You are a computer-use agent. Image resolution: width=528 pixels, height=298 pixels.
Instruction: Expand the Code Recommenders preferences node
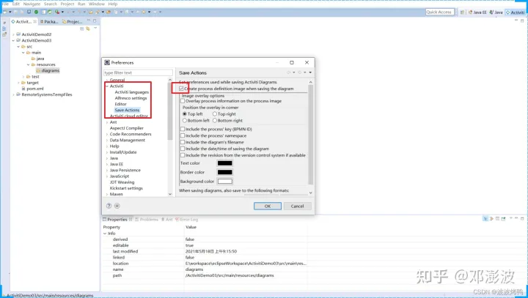(107, 134)
